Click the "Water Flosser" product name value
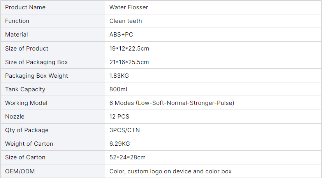 coord(128,7)
